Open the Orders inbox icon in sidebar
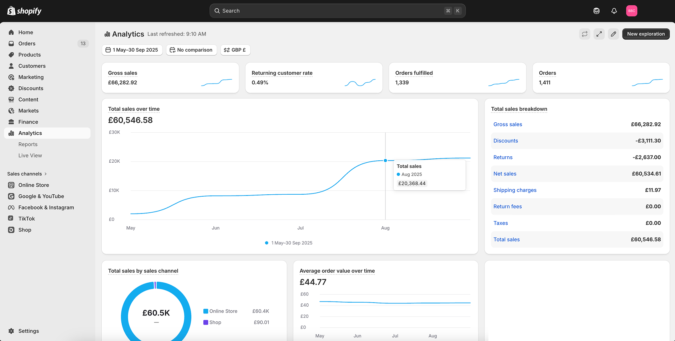 (x=11, y=44)
